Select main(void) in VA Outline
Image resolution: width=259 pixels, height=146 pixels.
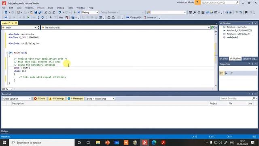click(x=232, y=37)
